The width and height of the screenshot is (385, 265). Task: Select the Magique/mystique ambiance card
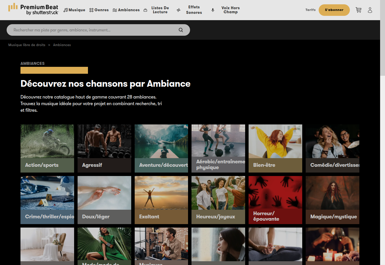(x=332, y=200)
